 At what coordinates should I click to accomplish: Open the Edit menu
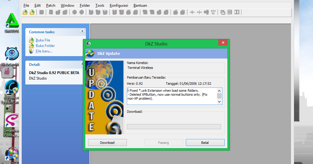38,5
